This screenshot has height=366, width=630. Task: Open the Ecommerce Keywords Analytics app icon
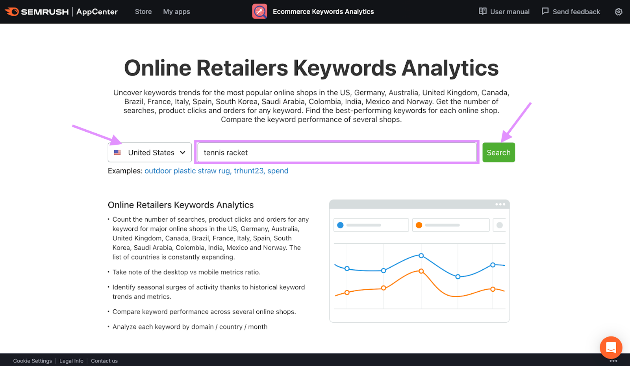point(259,11)
